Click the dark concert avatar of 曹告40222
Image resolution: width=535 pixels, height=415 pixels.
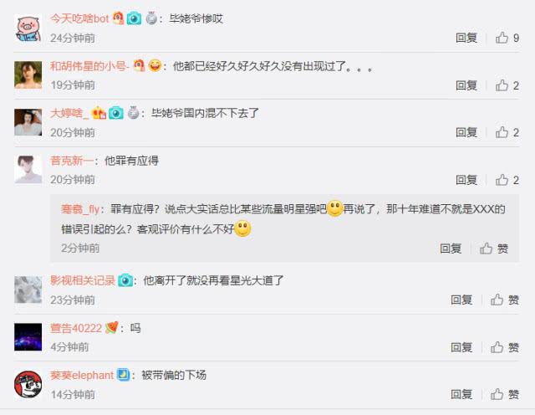pyautogui.click(x=28, y=337)
